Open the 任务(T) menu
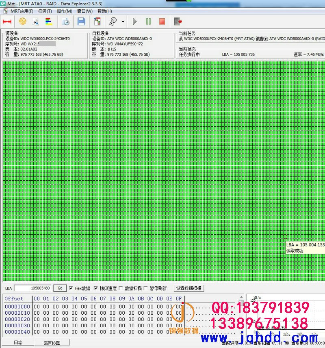325x348 pixels. [45, 11]
